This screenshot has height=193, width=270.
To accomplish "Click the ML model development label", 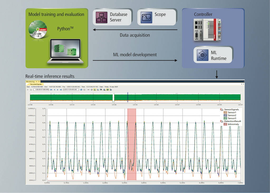I will click(x=135, y=55).
